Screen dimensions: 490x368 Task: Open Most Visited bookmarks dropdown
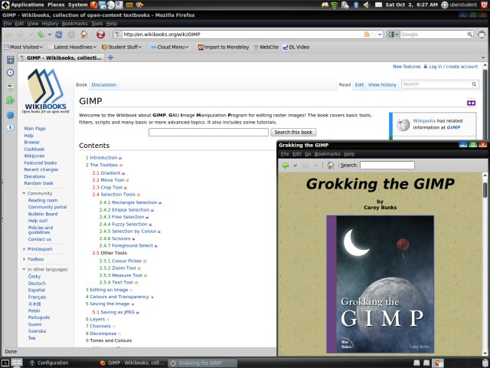click(24, 47)
